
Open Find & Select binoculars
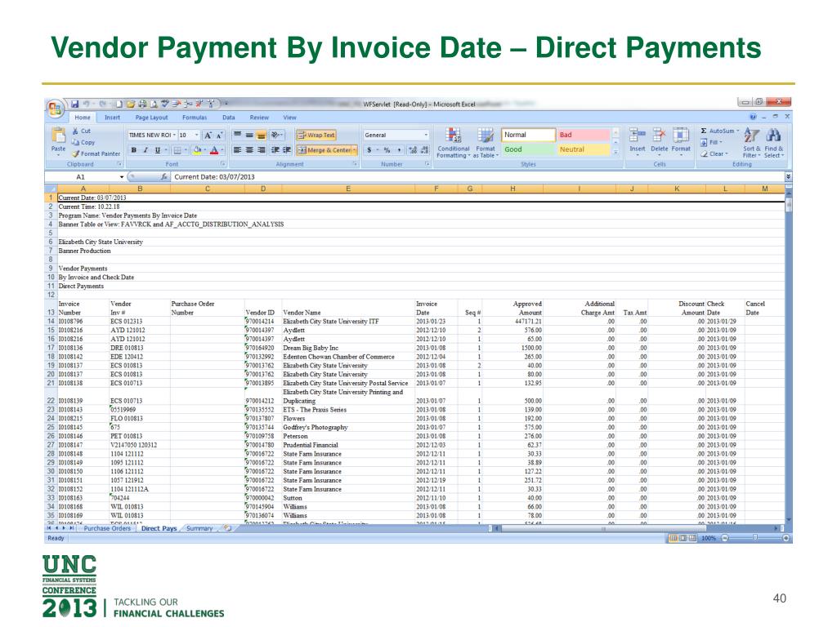click(x=773, y=142)
